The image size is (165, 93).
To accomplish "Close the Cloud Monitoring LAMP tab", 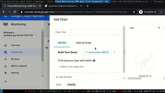I will tap(40, 6).
